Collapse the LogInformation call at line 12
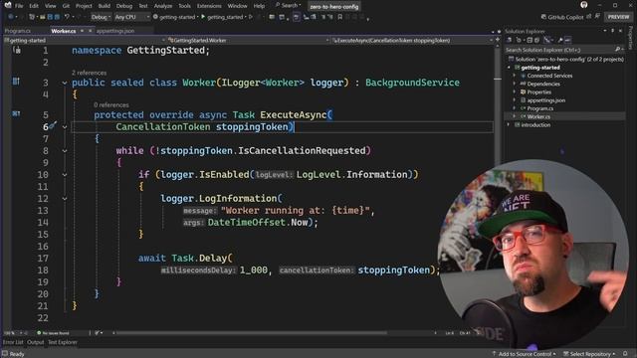Viewport: 637px width, 358px height. coord(65,199)
